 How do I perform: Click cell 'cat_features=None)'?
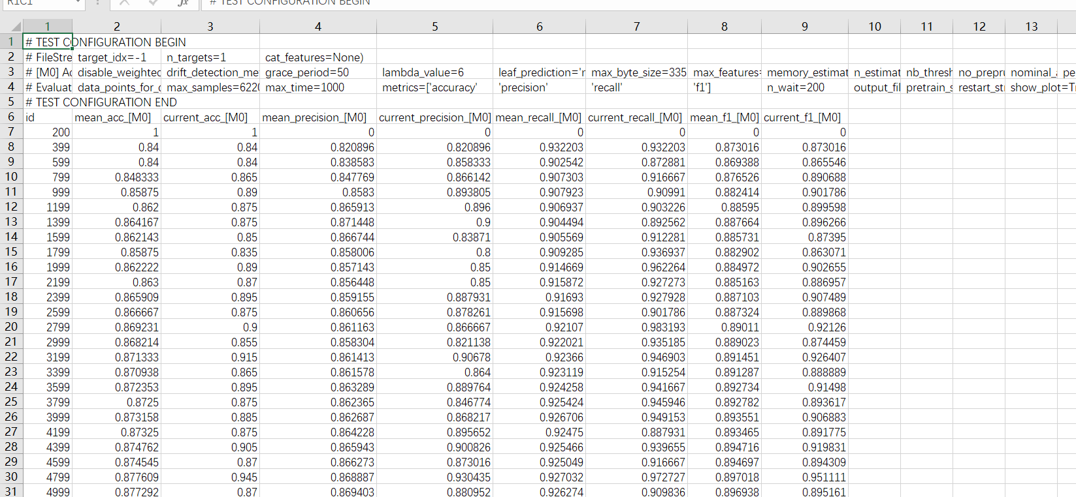tap(318, 57)
